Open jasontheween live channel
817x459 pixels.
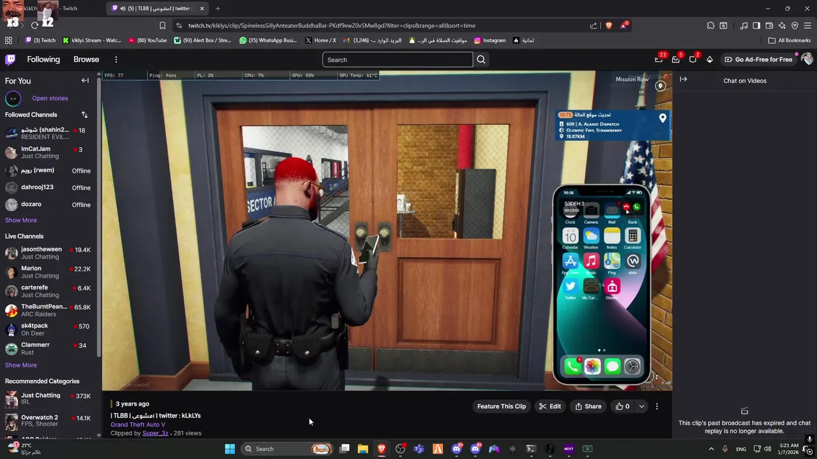click(x=48, y=252)
